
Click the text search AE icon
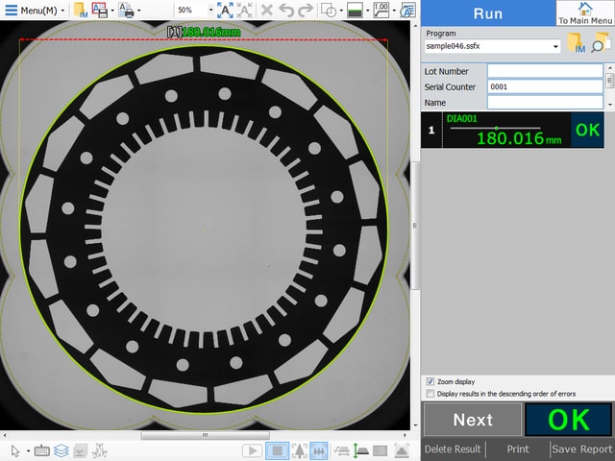click(x=407, y=11)
